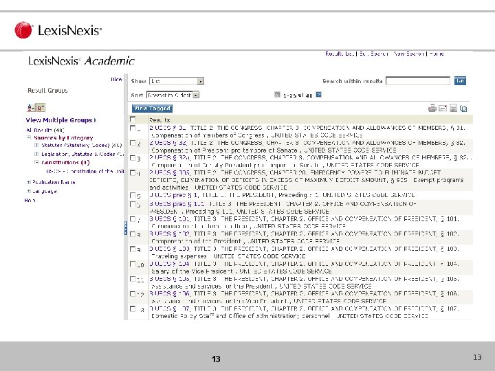Tick checkbox for result 10
495x371 pixels.
[x=133, y=264]
